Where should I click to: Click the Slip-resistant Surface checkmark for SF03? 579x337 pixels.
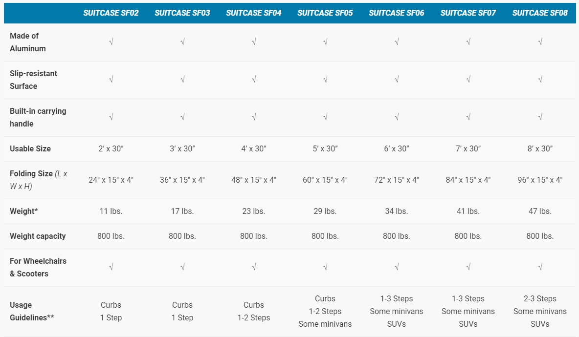pyautogui.click(x=182, y=80)
